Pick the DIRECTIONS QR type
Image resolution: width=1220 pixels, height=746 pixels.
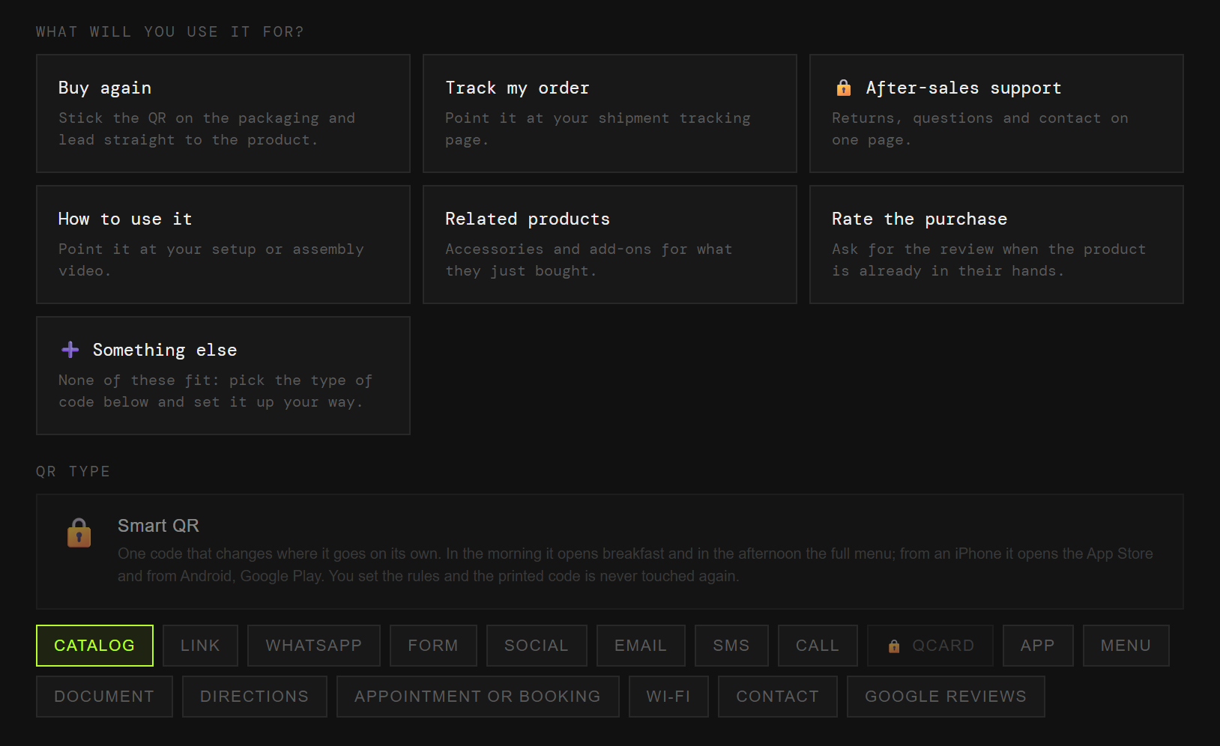click(255, 697)
